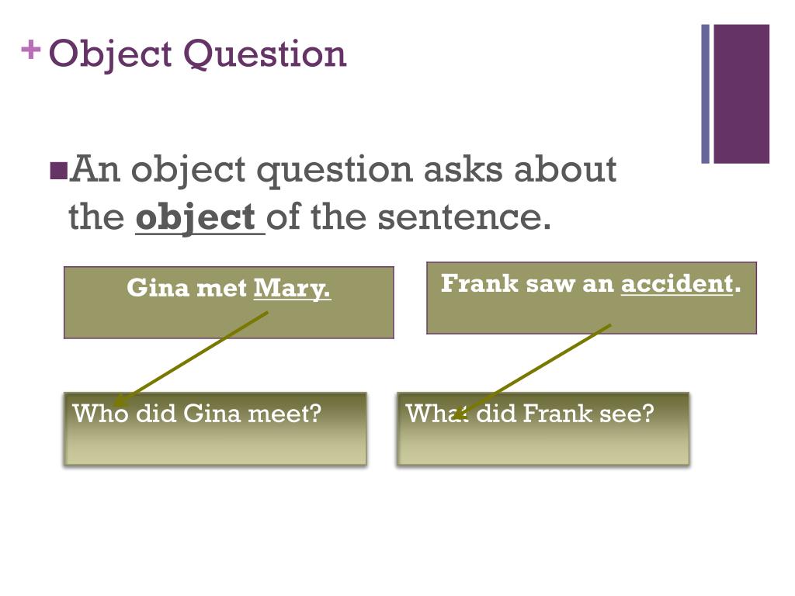Click the square bullet before 'An object'
The height and width of the screenshot is (596, 795).
tap(58, 172)
